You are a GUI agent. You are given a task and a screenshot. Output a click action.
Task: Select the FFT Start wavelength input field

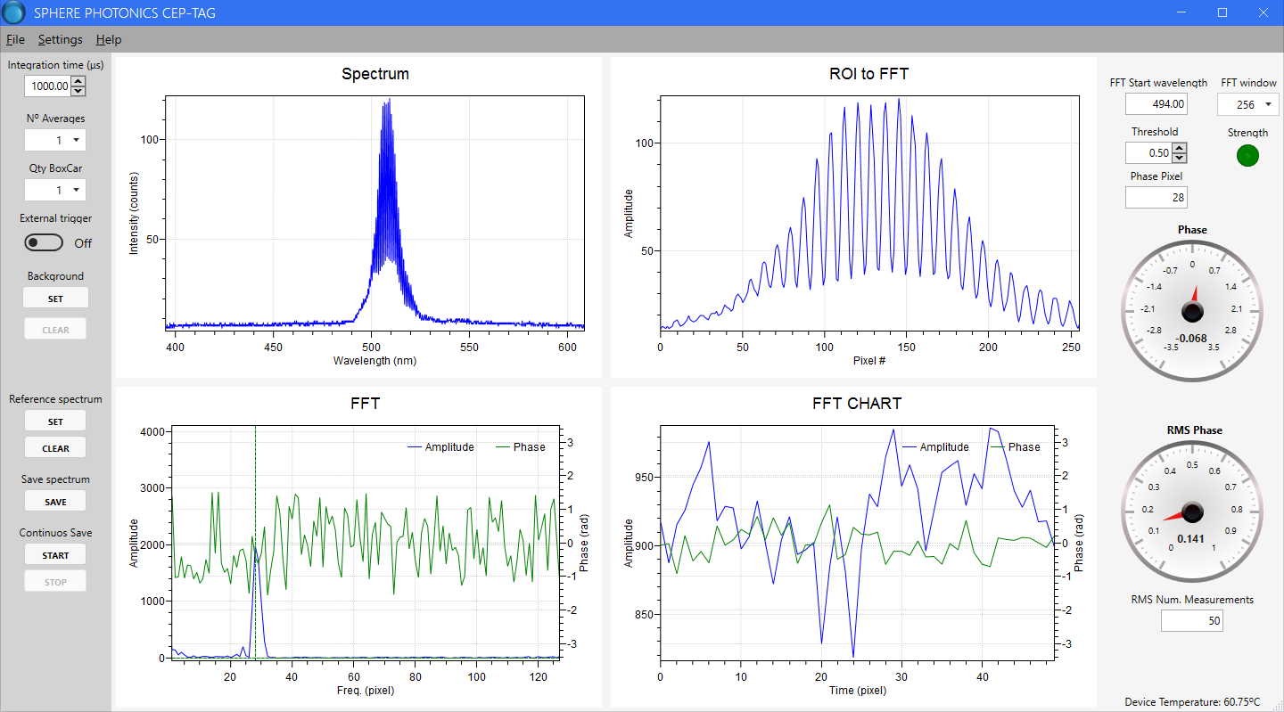click(x=1156, y=103)
